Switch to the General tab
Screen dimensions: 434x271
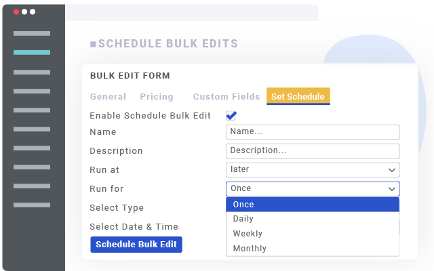pos(108,97)
